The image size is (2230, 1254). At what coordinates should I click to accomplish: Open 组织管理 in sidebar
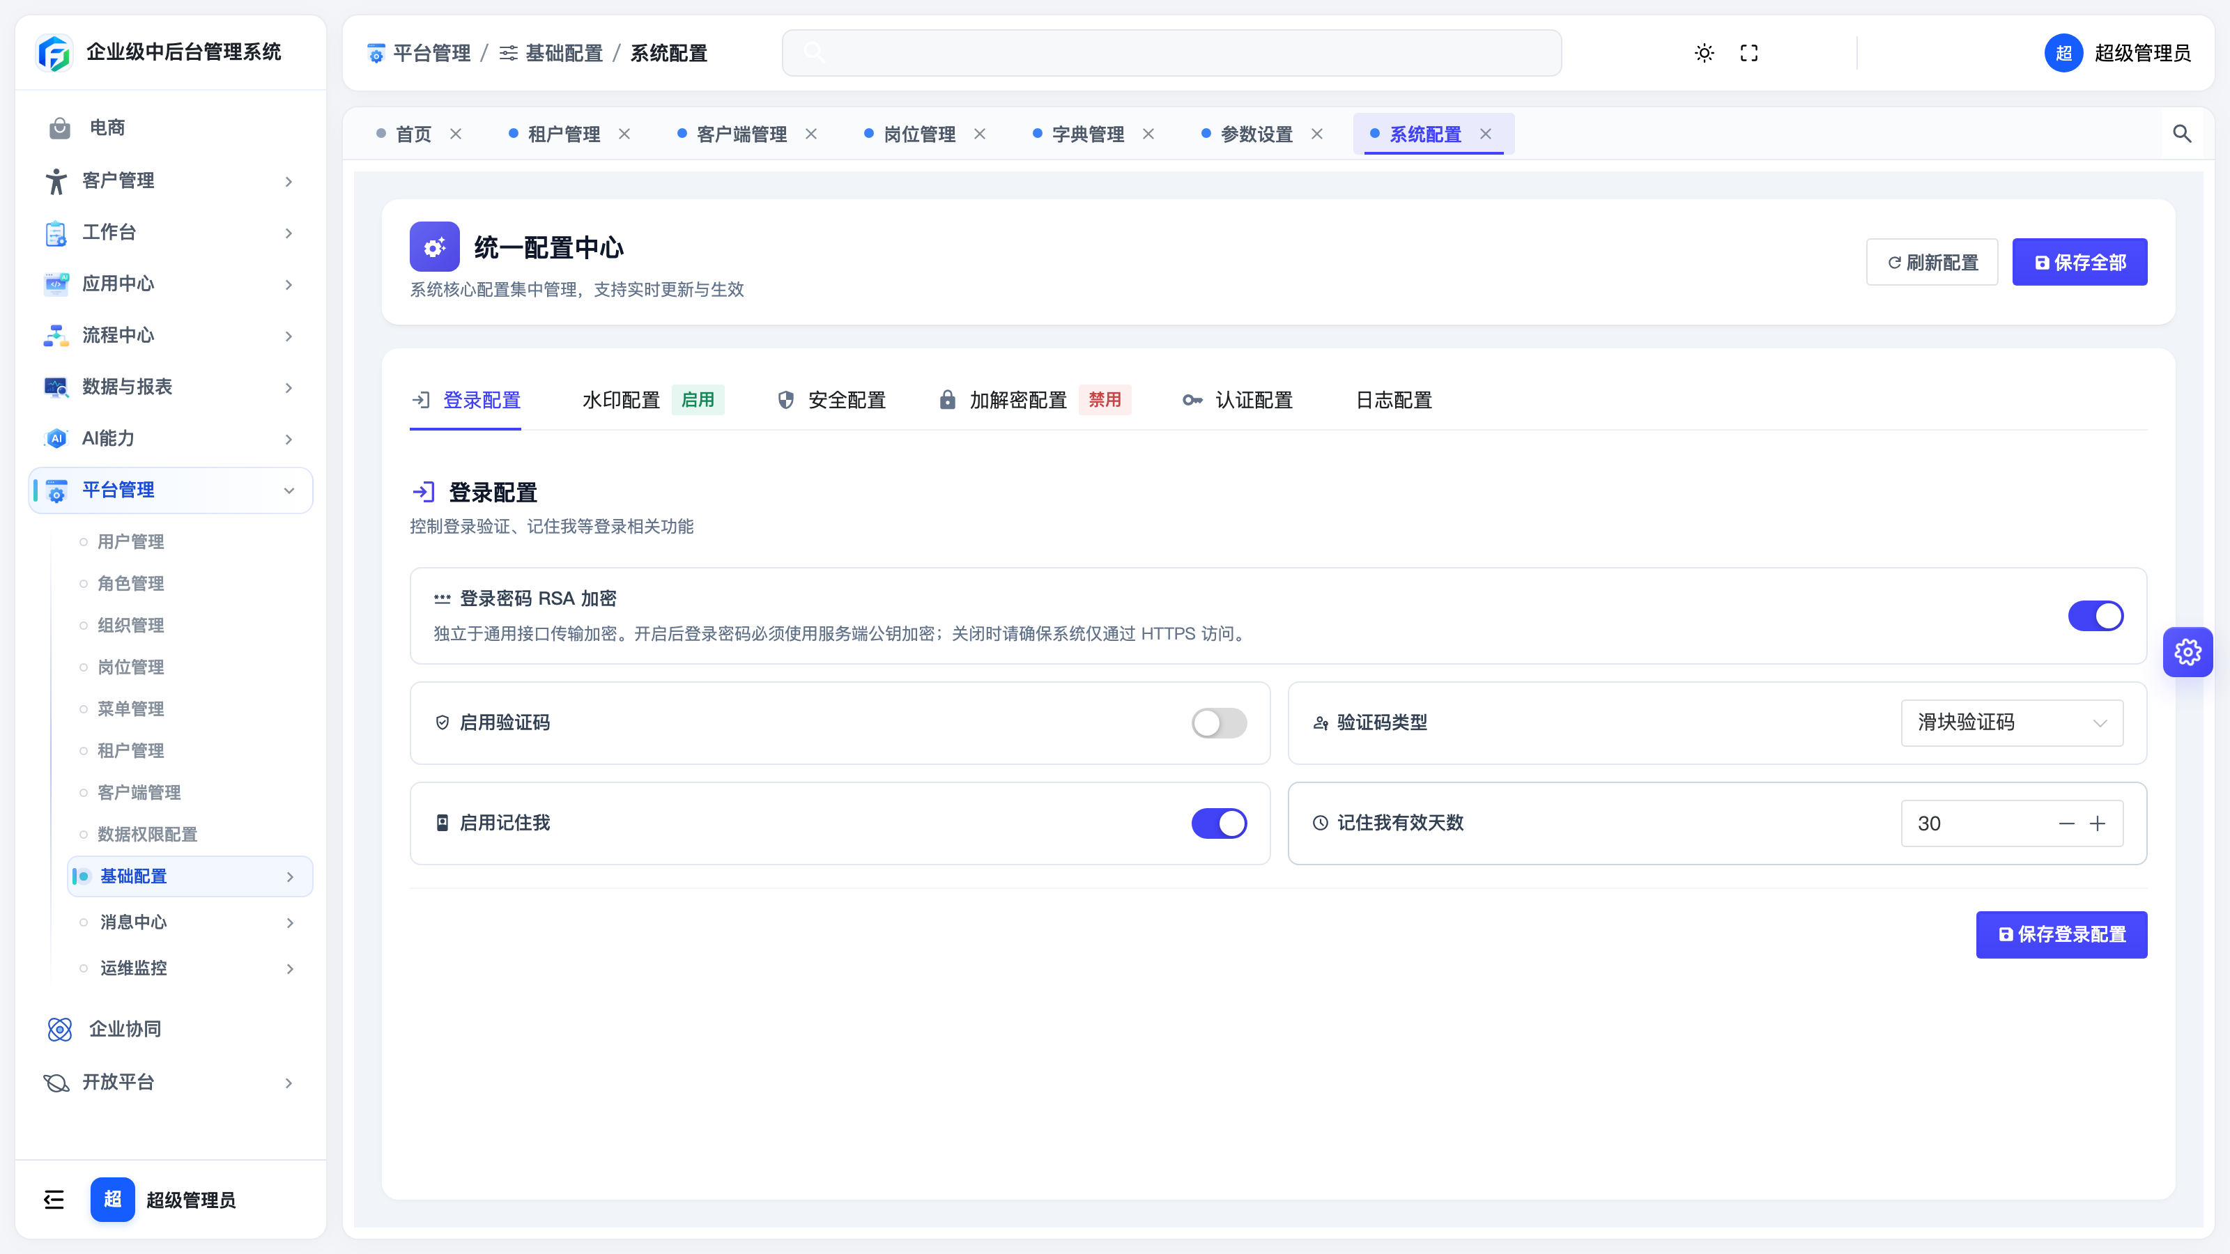[130, 625]
